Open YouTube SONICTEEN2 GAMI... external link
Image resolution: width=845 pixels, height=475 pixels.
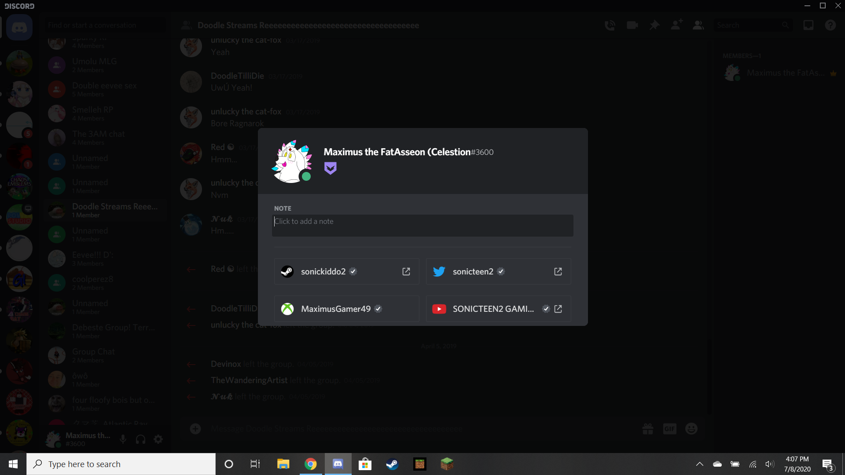coord(558,309)
